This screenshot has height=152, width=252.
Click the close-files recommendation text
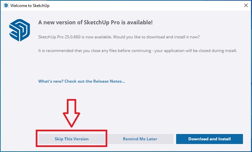138,51
